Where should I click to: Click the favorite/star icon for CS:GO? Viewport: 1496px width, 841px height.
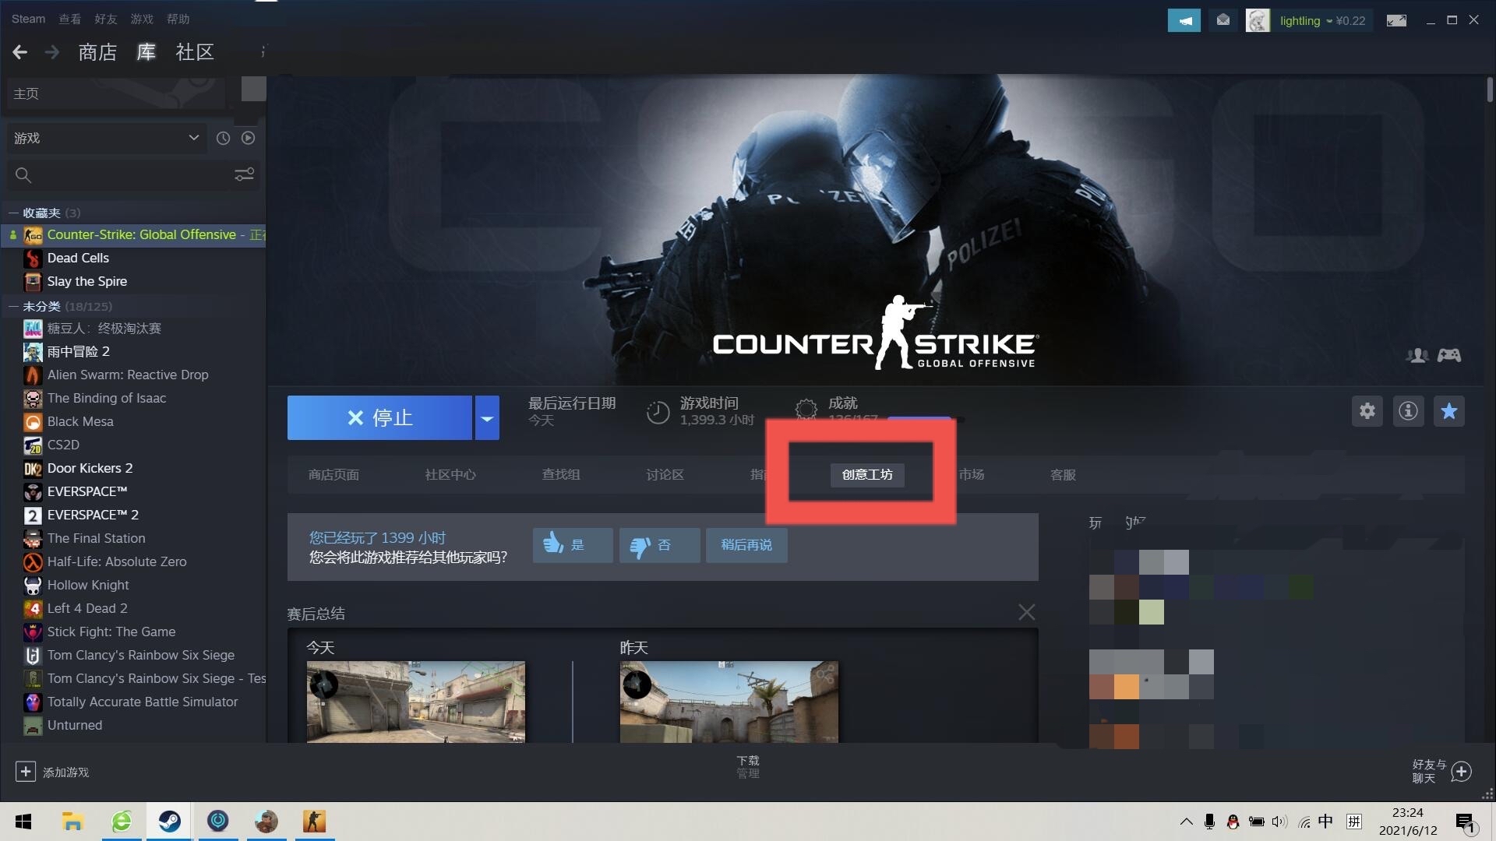[x=1448, y=410]
